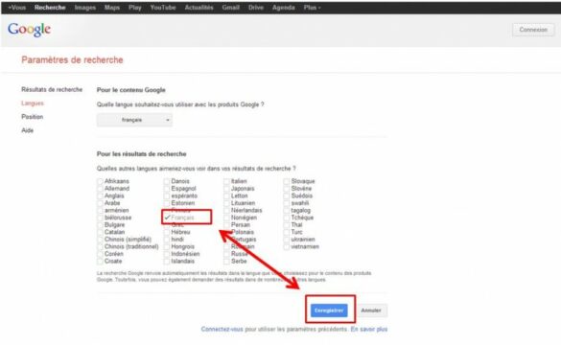This screenshot has height=345, width=561.
Task: Check the Coréen checkbox
Action: pos(100,254)
